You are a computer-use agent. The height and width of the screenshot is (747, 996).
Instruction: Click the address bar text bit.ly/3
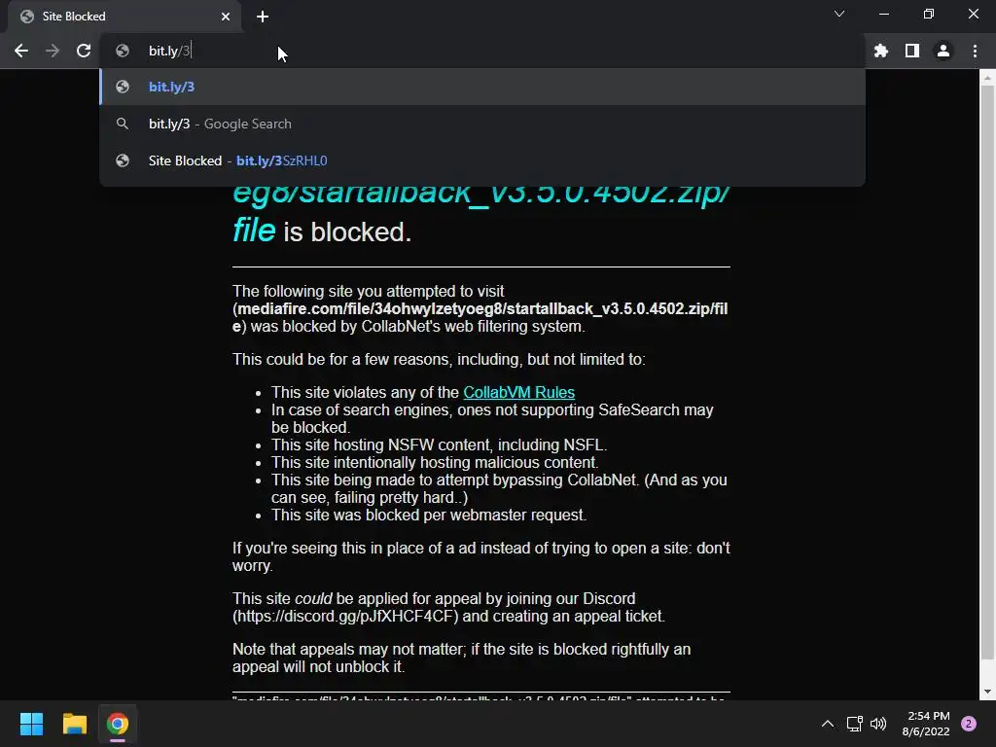point(169,51)
